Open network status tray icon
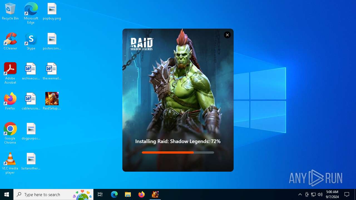The height and width of the screenshot is (200, 356). pyautogui.click(x=313, y=194)
